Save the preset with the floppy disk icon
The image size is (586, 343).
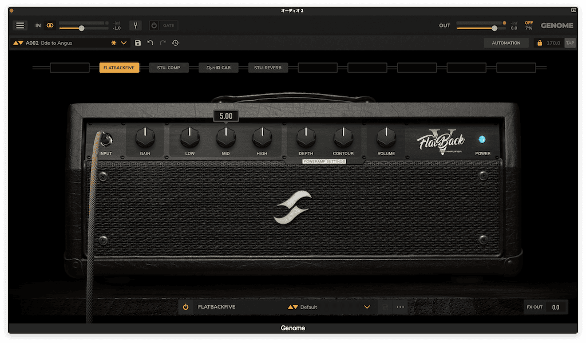[138, 43]
